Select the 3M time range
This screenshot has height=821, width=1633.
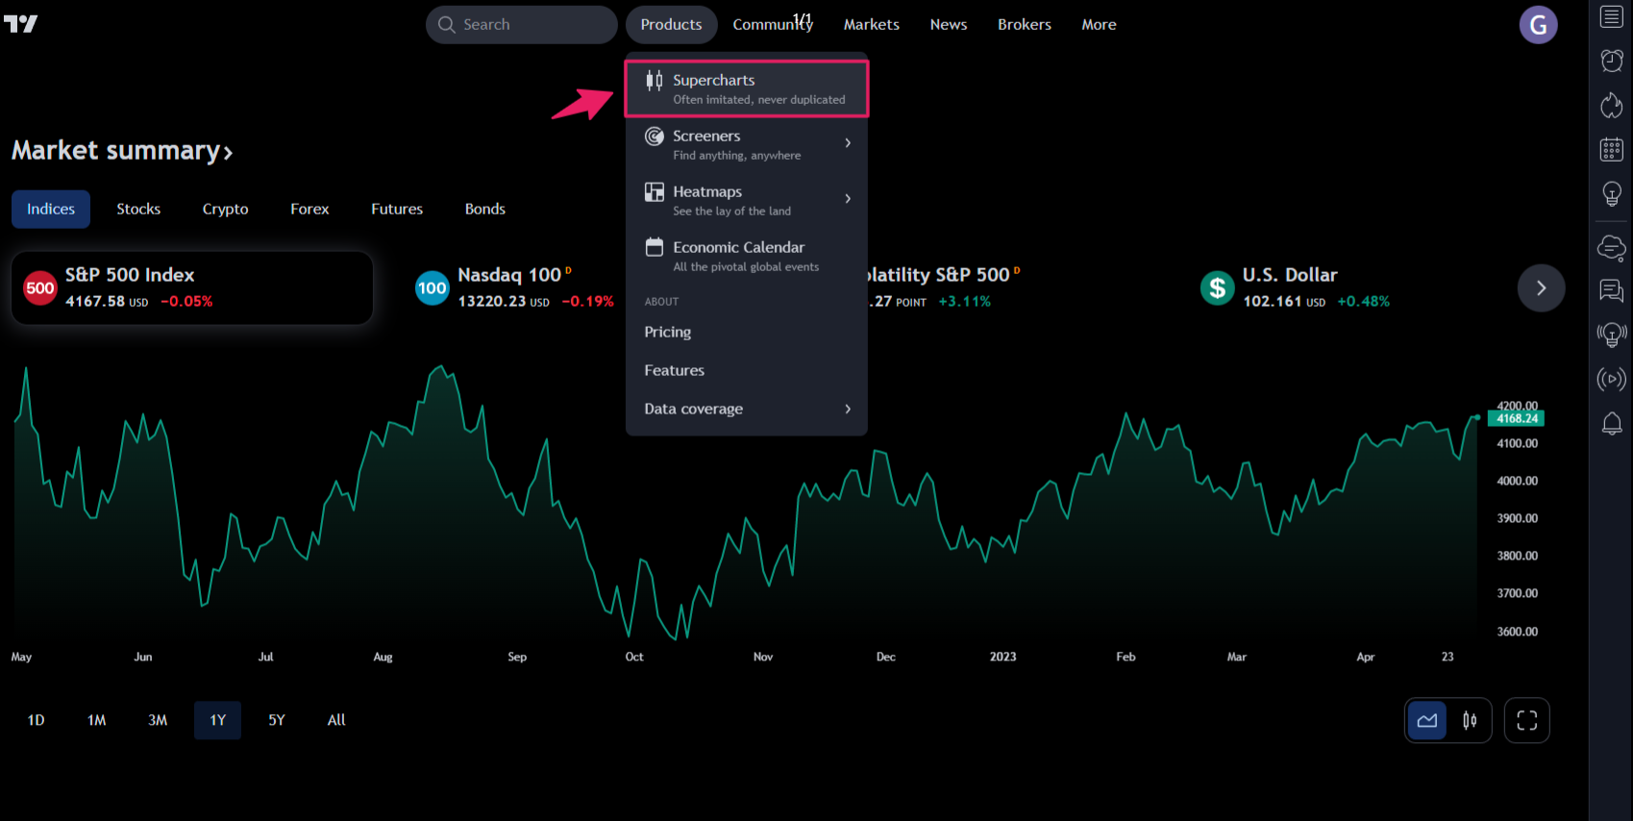click(x=158, y=720)
